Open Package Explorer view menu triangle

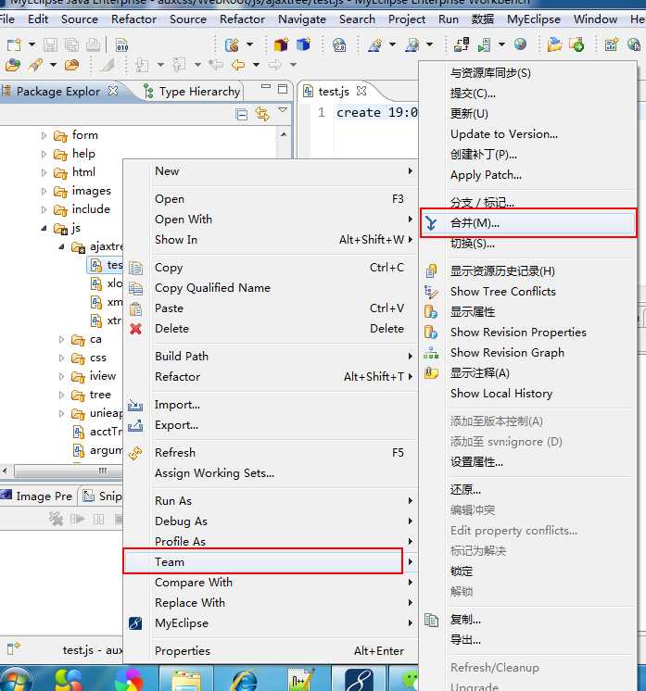[x=283, y=109]
